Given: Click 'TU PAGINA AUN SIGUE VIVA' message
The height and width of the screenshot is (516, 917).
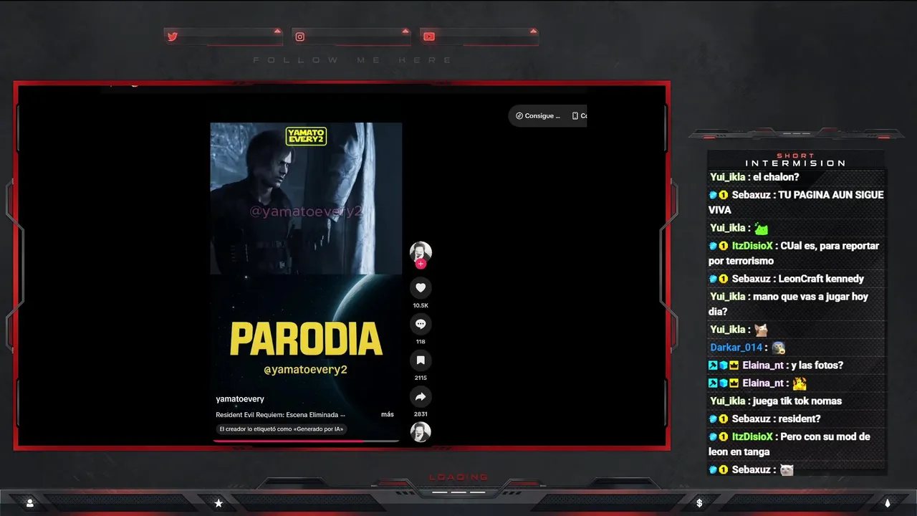Looking at the screenshot, I should click(x=796, y=202).
